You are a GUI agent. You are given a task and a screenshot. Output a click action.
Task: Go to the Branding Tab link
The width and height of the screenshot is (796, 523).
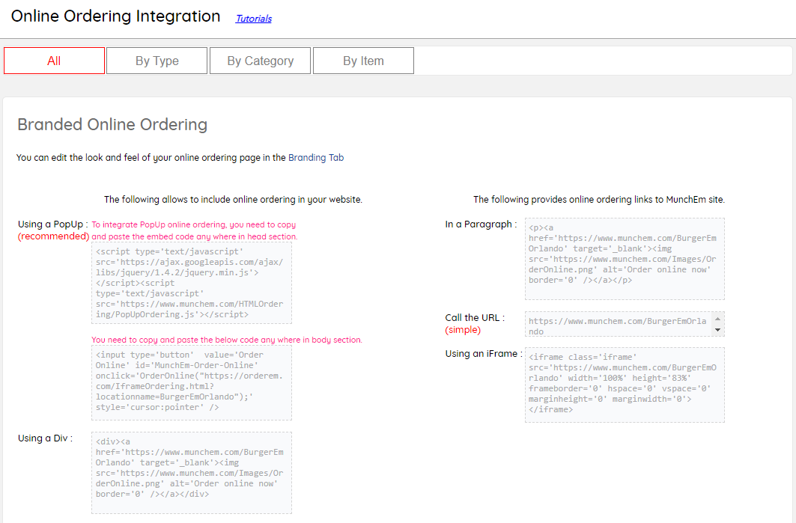315,158
